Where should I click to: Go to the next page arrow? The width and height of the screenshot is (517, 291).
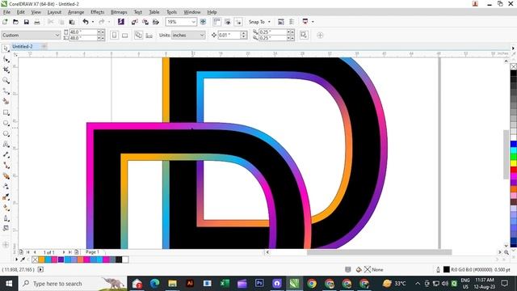[64, 252]
